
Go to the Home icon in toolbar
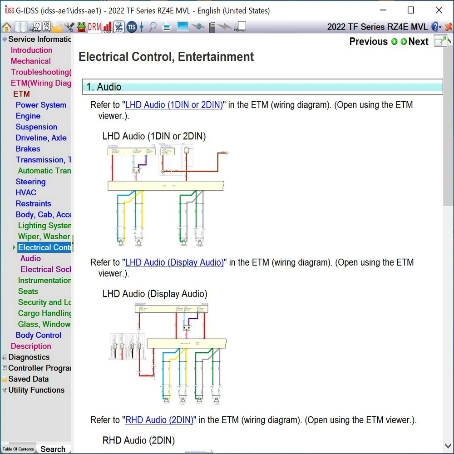point(7,27)
